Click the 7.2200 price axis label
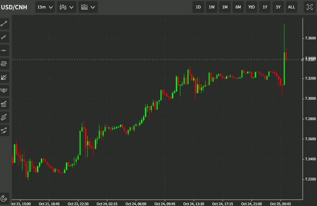This screenshot has height=206, width=317. (x=310, y=179)
